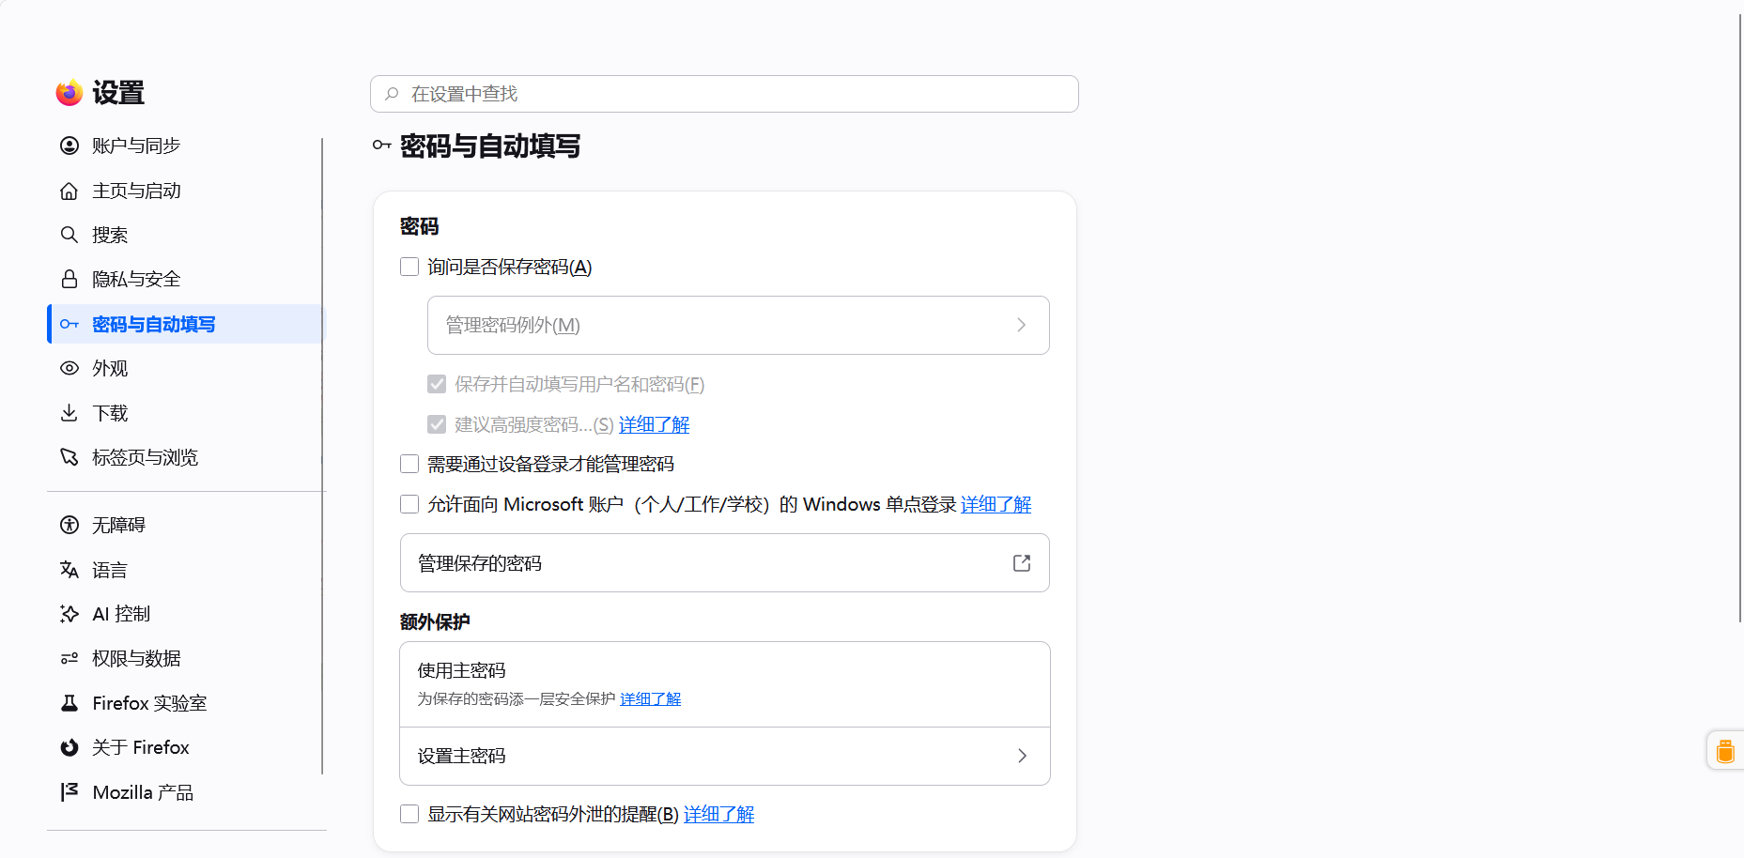Click the 无障碍 accessibility icon

click(x=69, y=525)
